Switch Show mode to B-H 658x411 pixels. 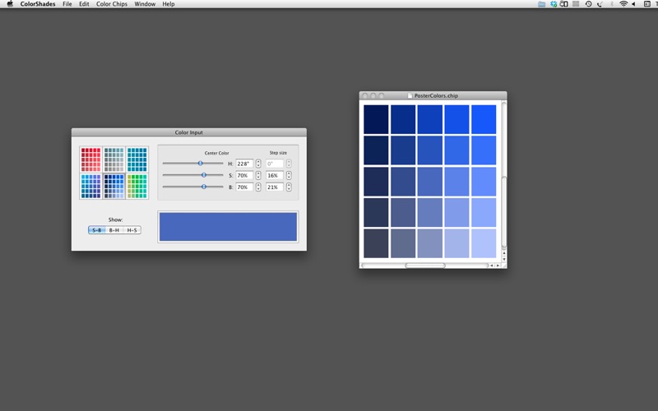pyautogui.click(x=114, y=230)
